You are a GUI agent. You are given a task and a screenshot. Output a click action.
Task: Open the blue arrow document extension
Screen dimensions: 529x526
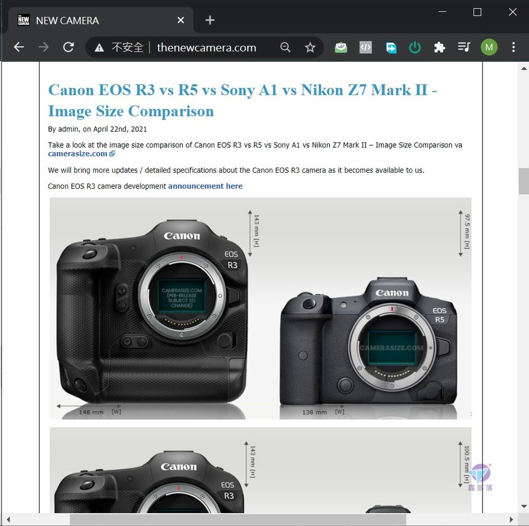pos(391,47)
